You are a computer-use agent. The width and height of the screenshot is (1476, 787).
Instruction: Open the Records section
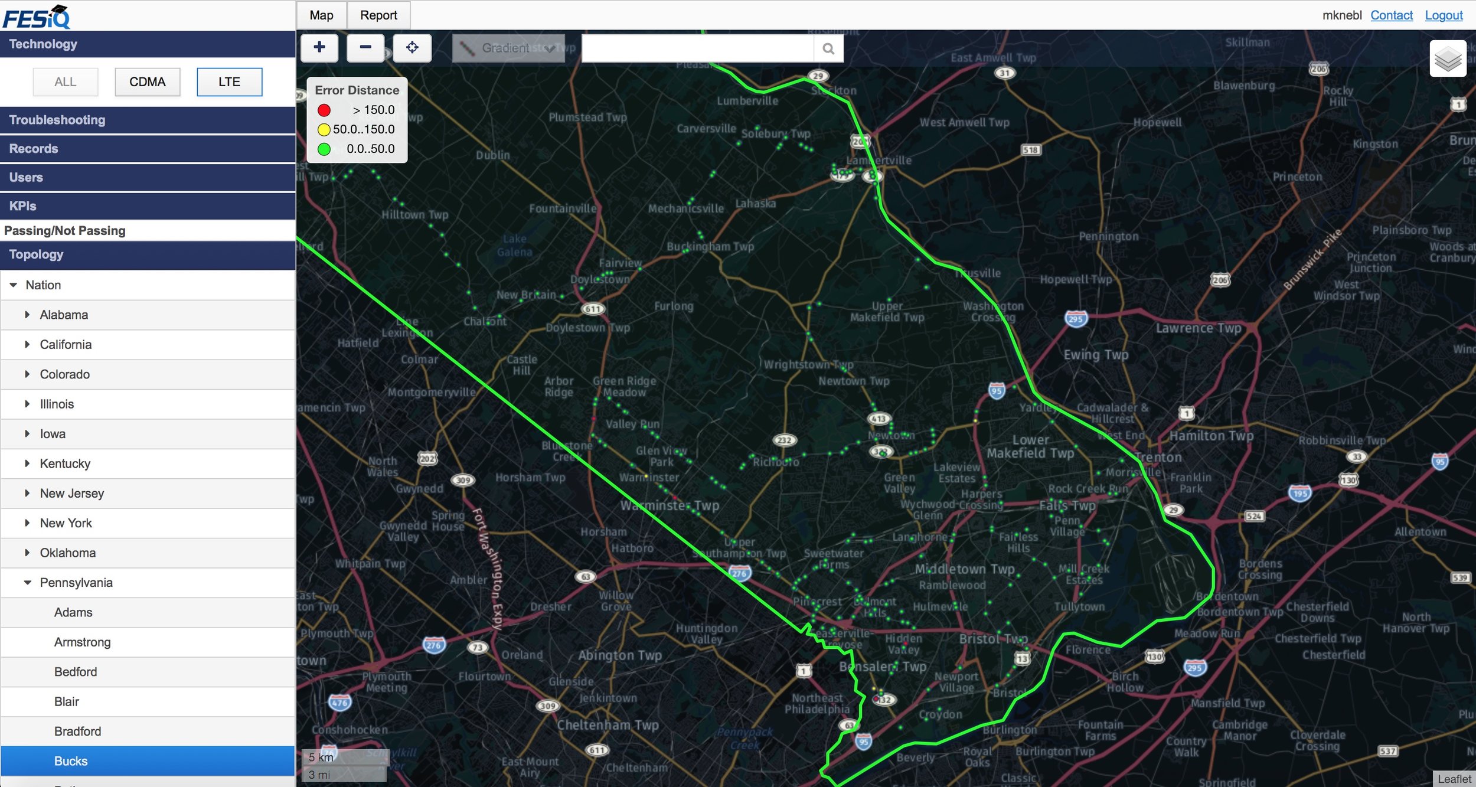(148, 149)
